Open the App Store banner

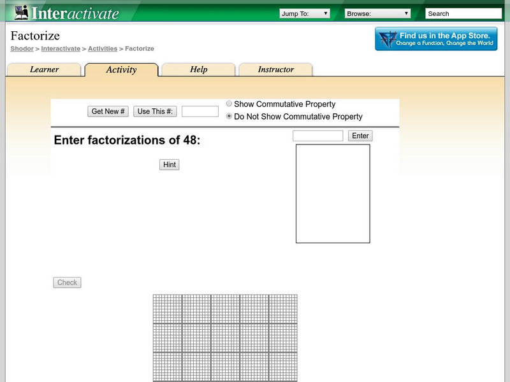coord(436,39)
